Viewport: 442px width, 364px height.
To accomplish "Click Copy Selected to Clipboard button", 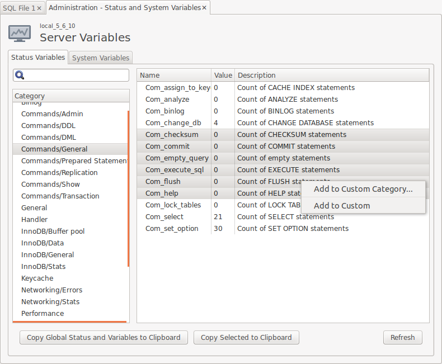I will click(x=246, y=337).
